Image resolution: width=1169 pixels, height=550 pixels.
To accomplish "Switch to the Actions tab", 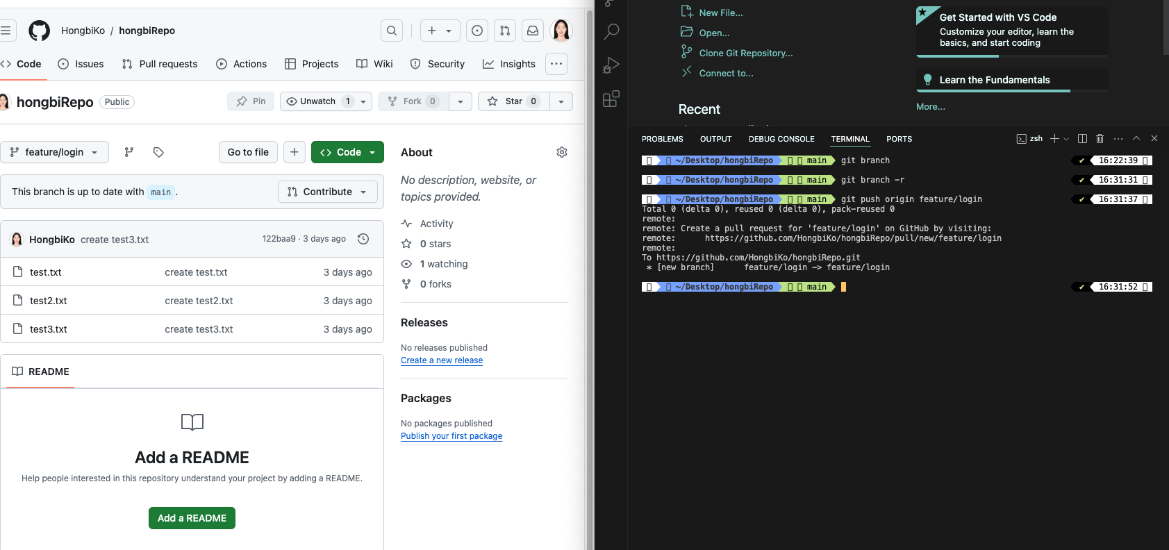I will point(241,64).
